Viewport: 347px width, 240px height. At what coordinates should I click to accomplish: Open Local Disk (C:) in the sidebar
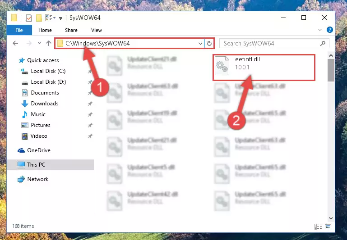pos(48,71)
